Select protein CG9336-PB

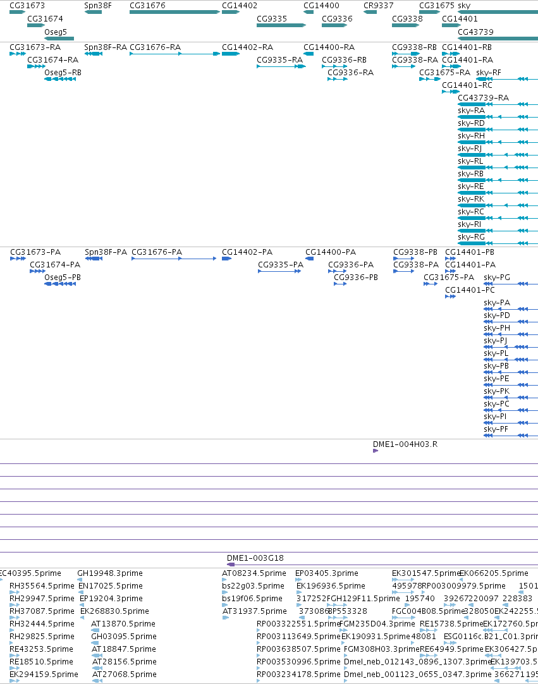click(356, 278)
